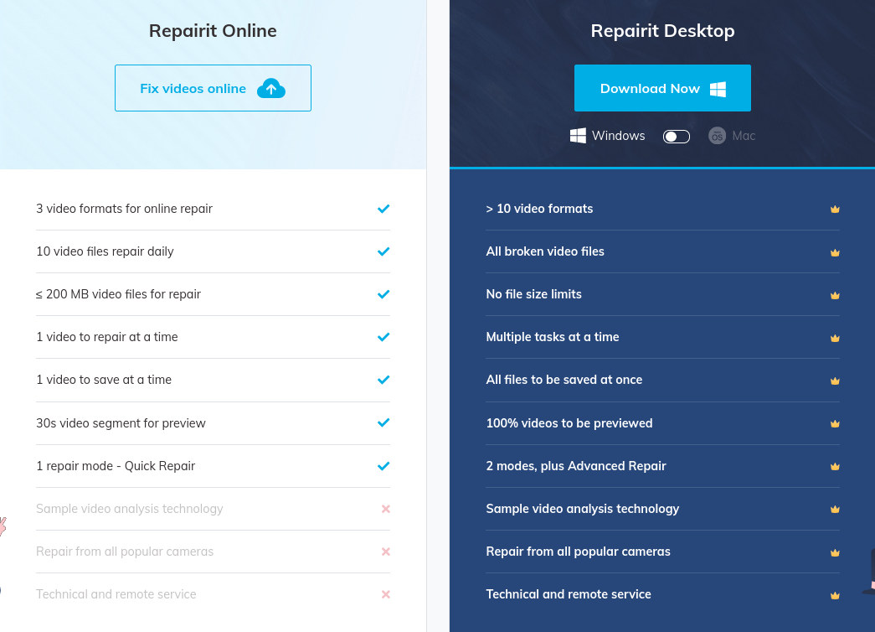Click the Download Now button
The image size is (875, 632).
pos(662,88)
